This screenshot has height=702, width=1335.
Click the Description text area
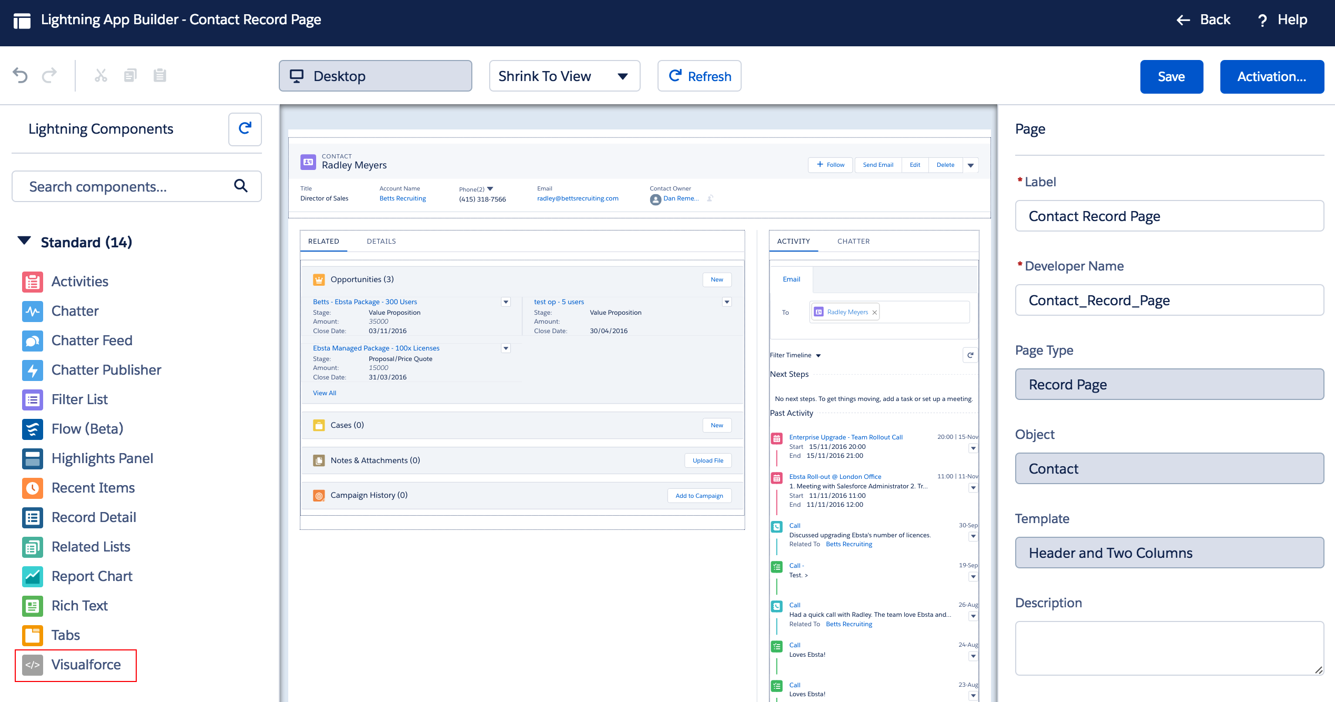pos(1169,648)
